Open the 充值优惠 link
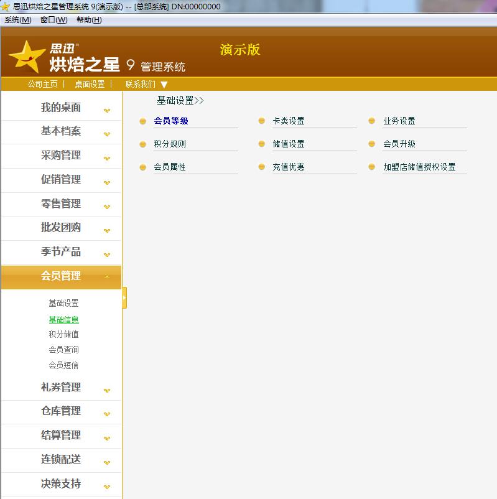Screen dimensions: 497x499 (289, 167)
